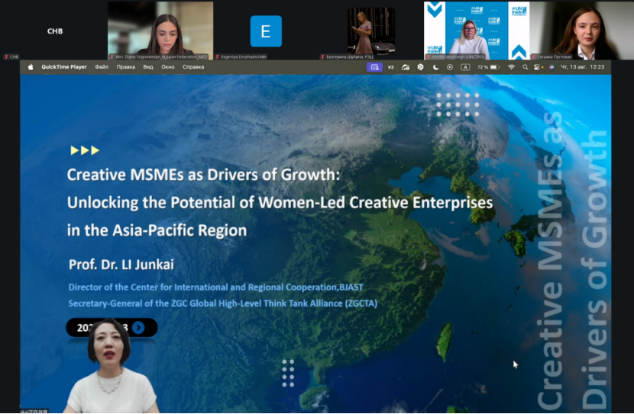Open the Правка menu
Image resolution: width=634 pixels, height=414 pixels.
point(126,67)
